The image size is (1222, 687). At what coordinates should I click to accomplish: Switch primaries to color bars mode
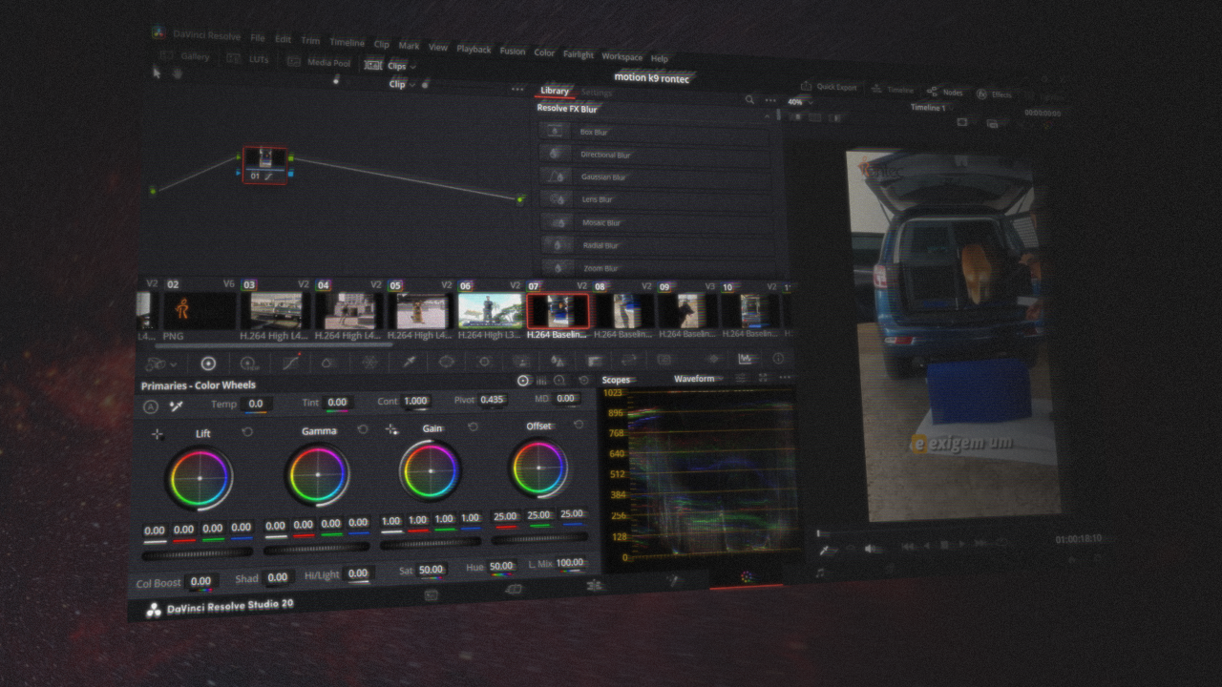(542, 380)
